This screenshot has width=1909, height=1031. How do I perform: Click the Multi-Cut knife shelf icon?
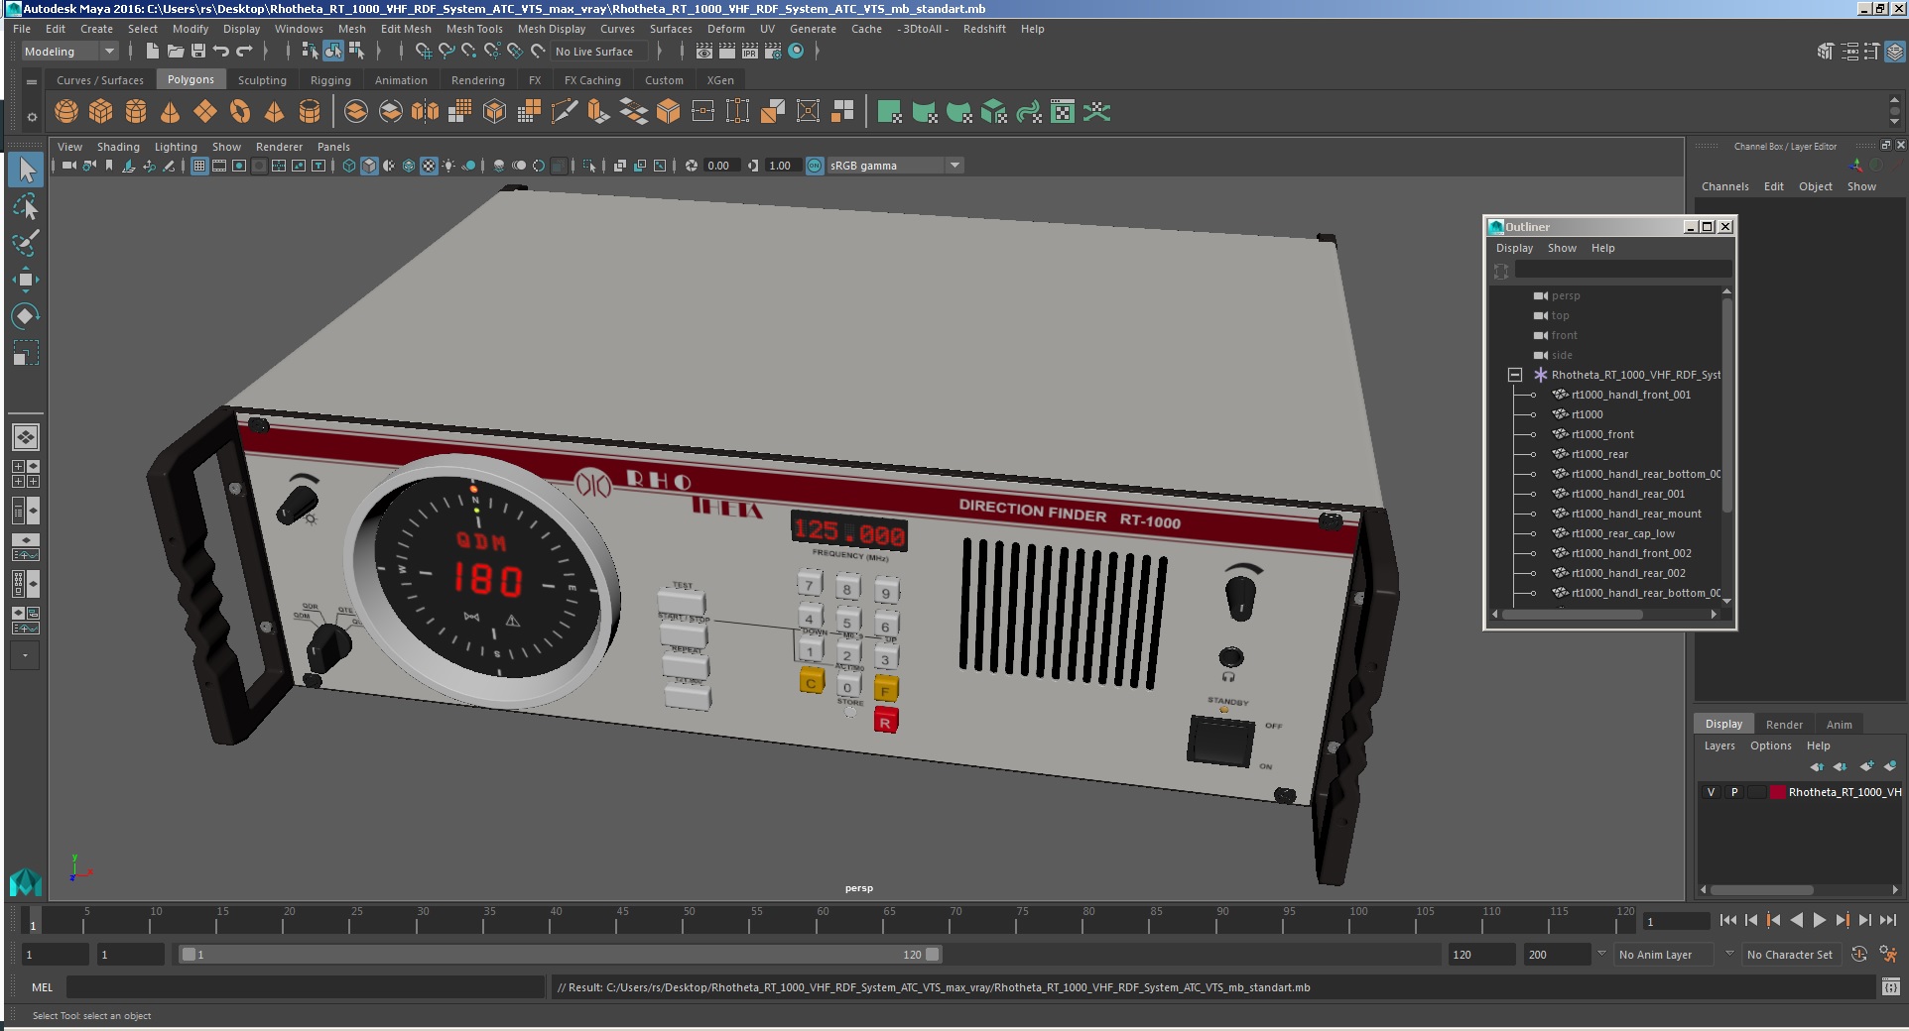pyautogui.click(x=564, y=112)
